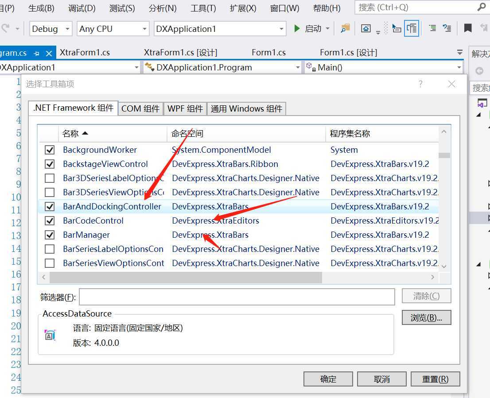Check the Bar3DSeriesLabelOptions checkbox
The height and width of the screenshot is (398, 490).
tap(49, 178)
